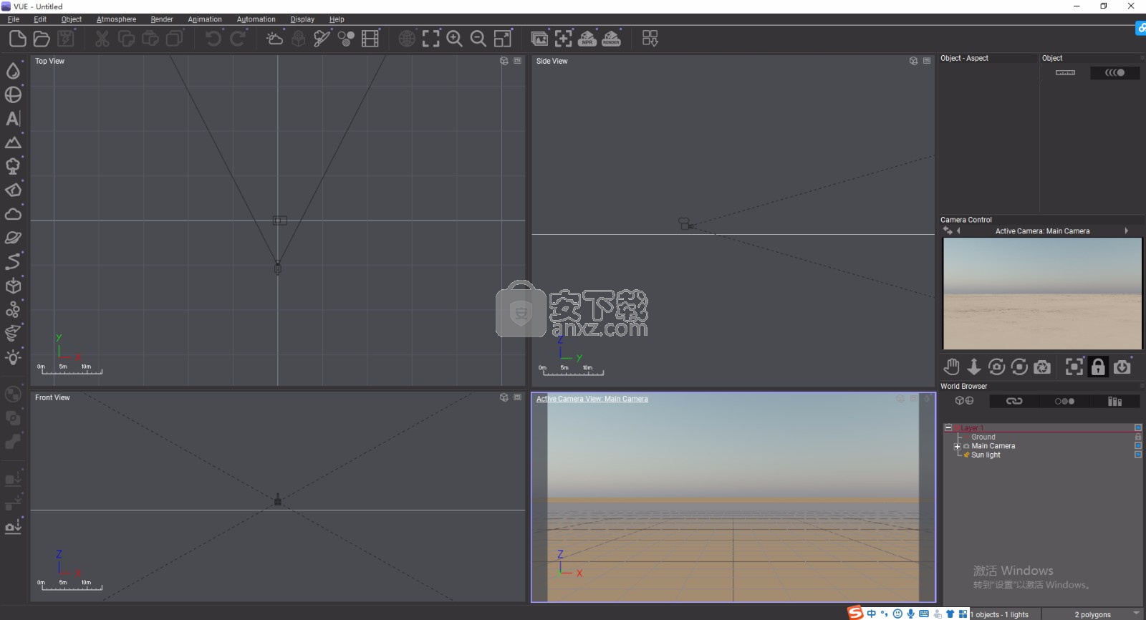The image size is (1146, 620).
Task: Select the Sun light tree item
Action: click(986, 455)
